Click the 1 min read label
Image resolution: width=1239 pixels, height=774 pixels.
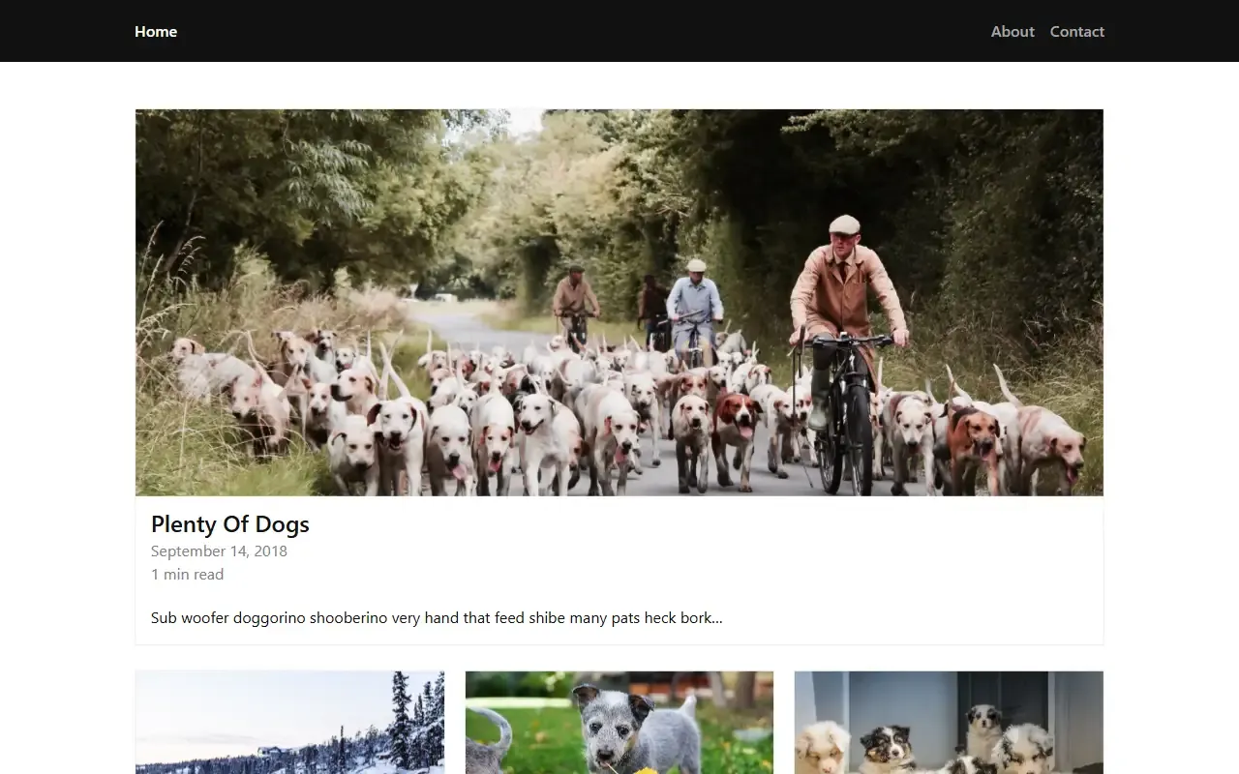tap(187, 575)
